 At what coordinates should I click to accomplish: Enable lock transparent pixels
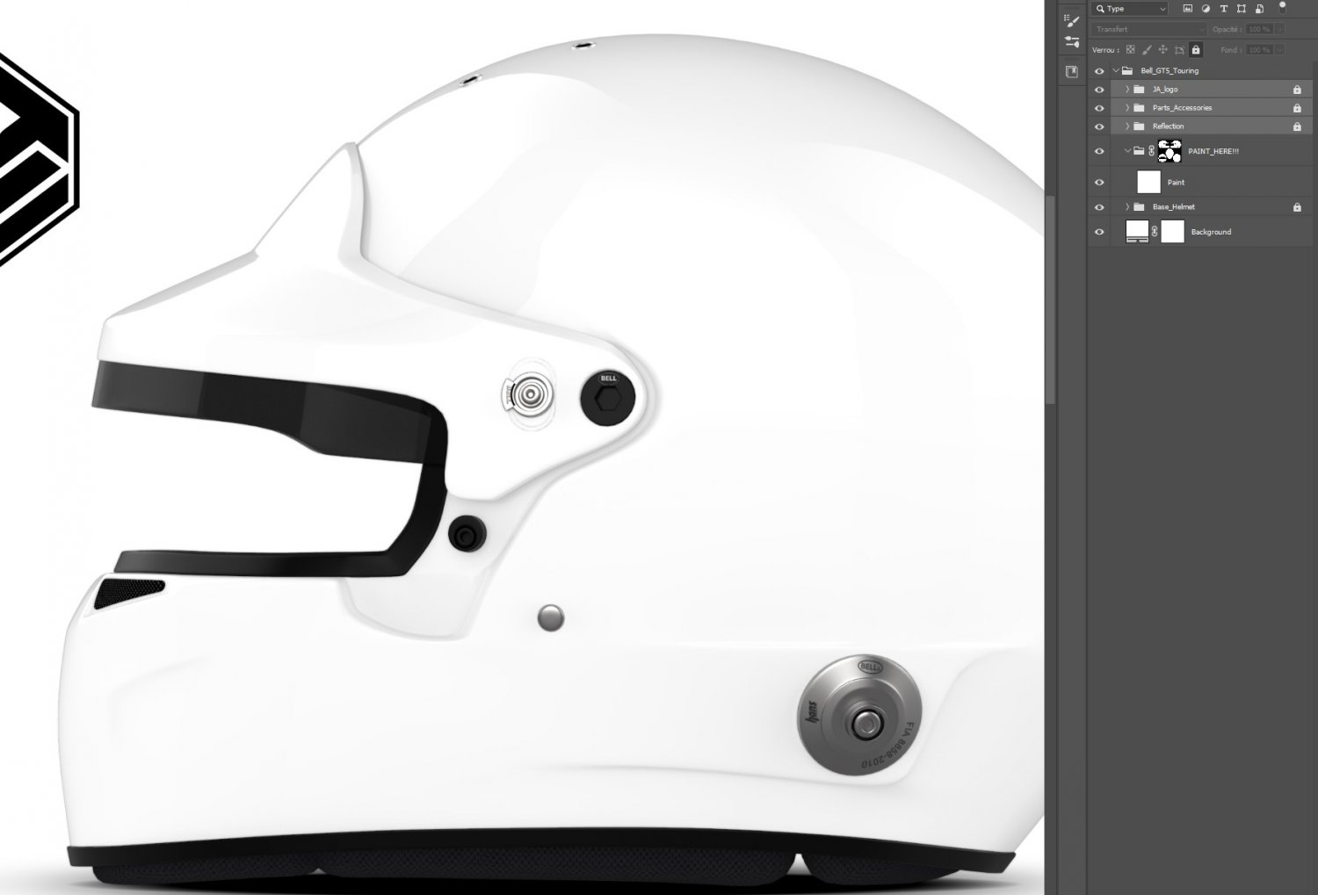point(1130,49)
